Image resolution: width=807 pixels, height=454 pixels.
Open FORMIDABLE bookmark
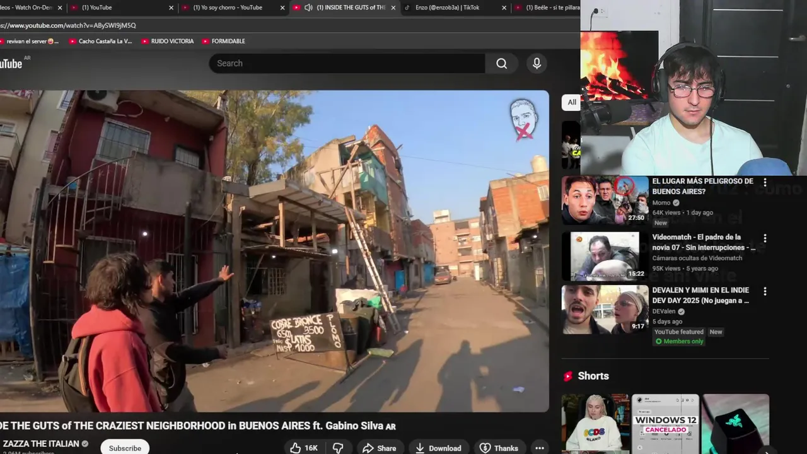pyautogui.click(x=224, y=41)
